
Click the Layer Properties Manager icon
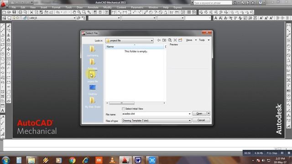(4, 18)
